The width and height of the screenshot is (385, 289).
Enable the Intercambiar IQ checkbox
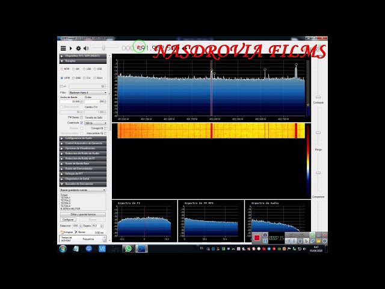[105, 133]
